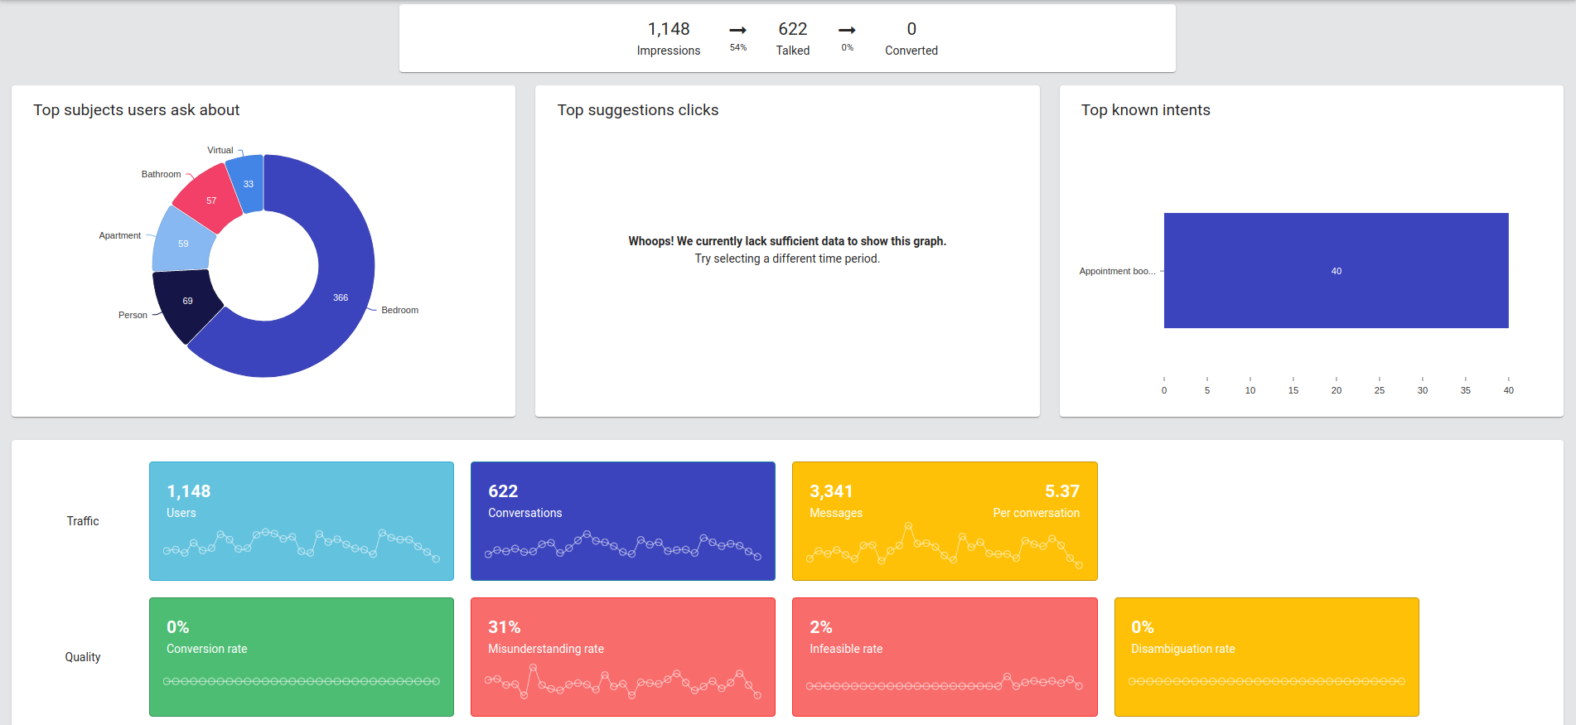This screenshot has width=1576, height=725.
Task: Click the arrow icon between Impressions and Talked
Action: [x=737, y=31]
